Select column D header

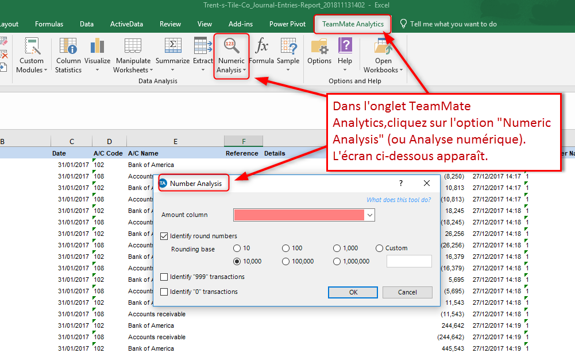(x=109, y=142)
